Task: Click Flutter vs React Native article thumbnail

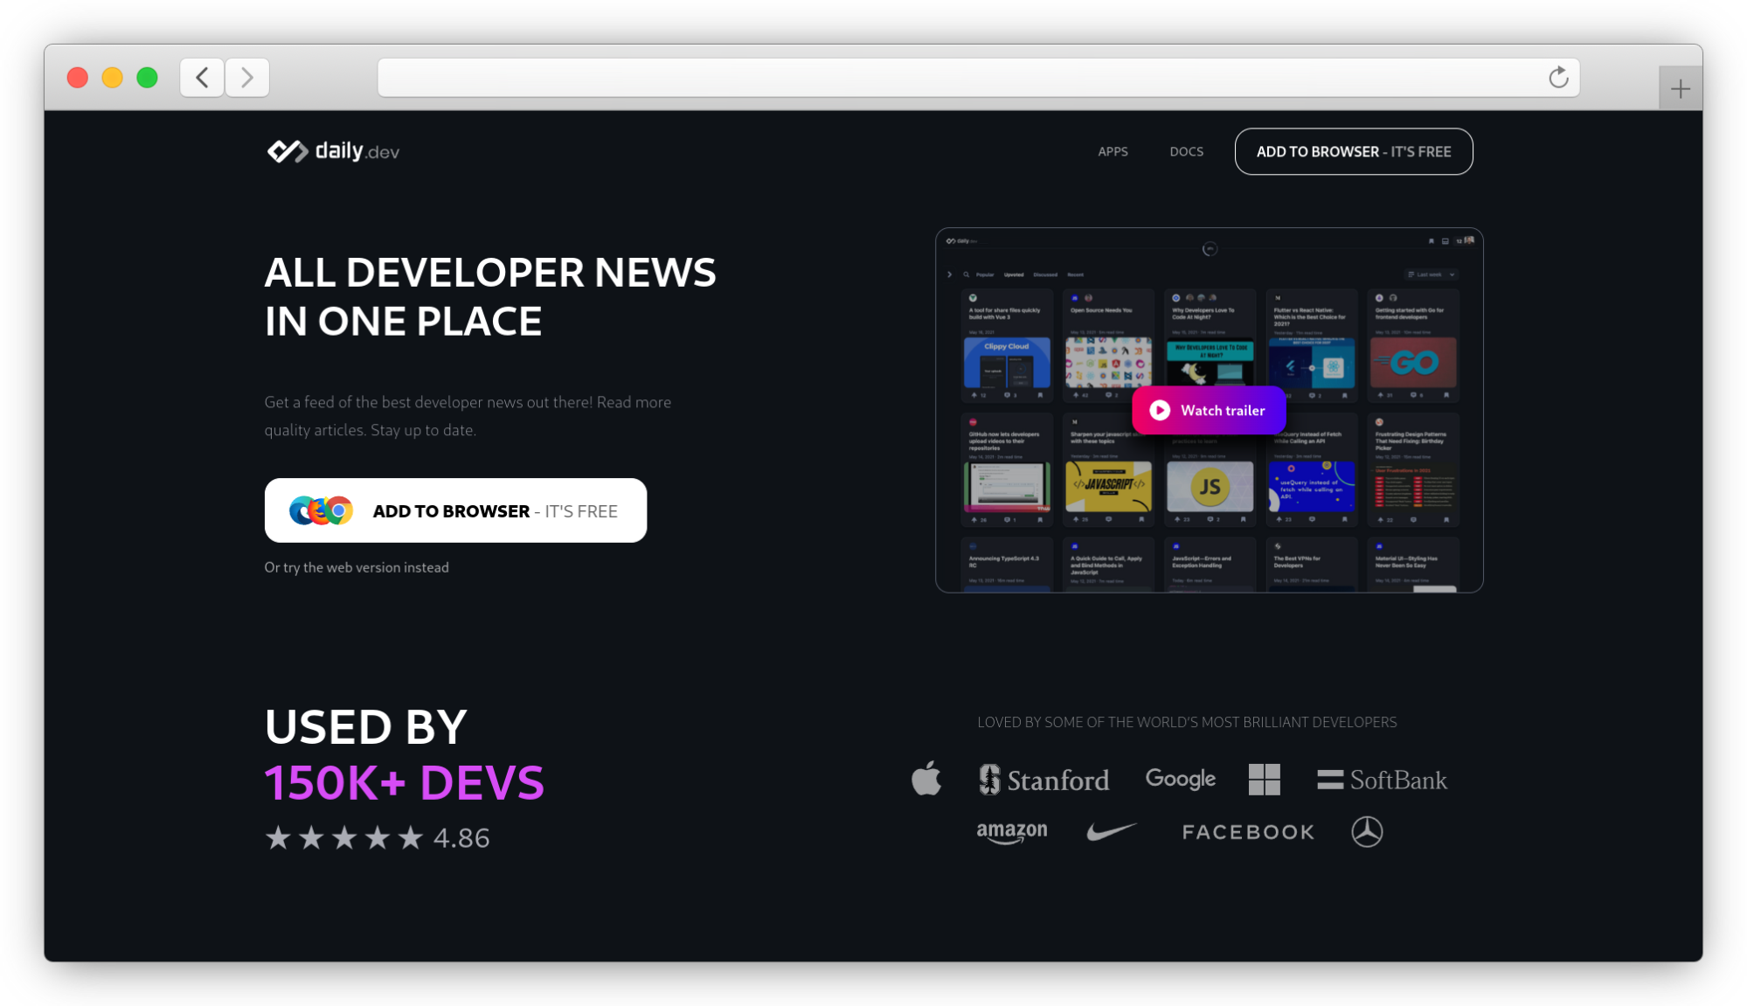Action: point(1311,363)
